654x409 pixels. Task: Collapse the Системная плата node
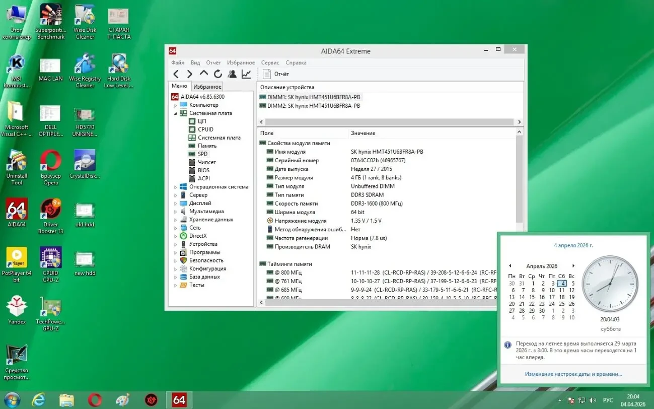(x=176, y=113)
